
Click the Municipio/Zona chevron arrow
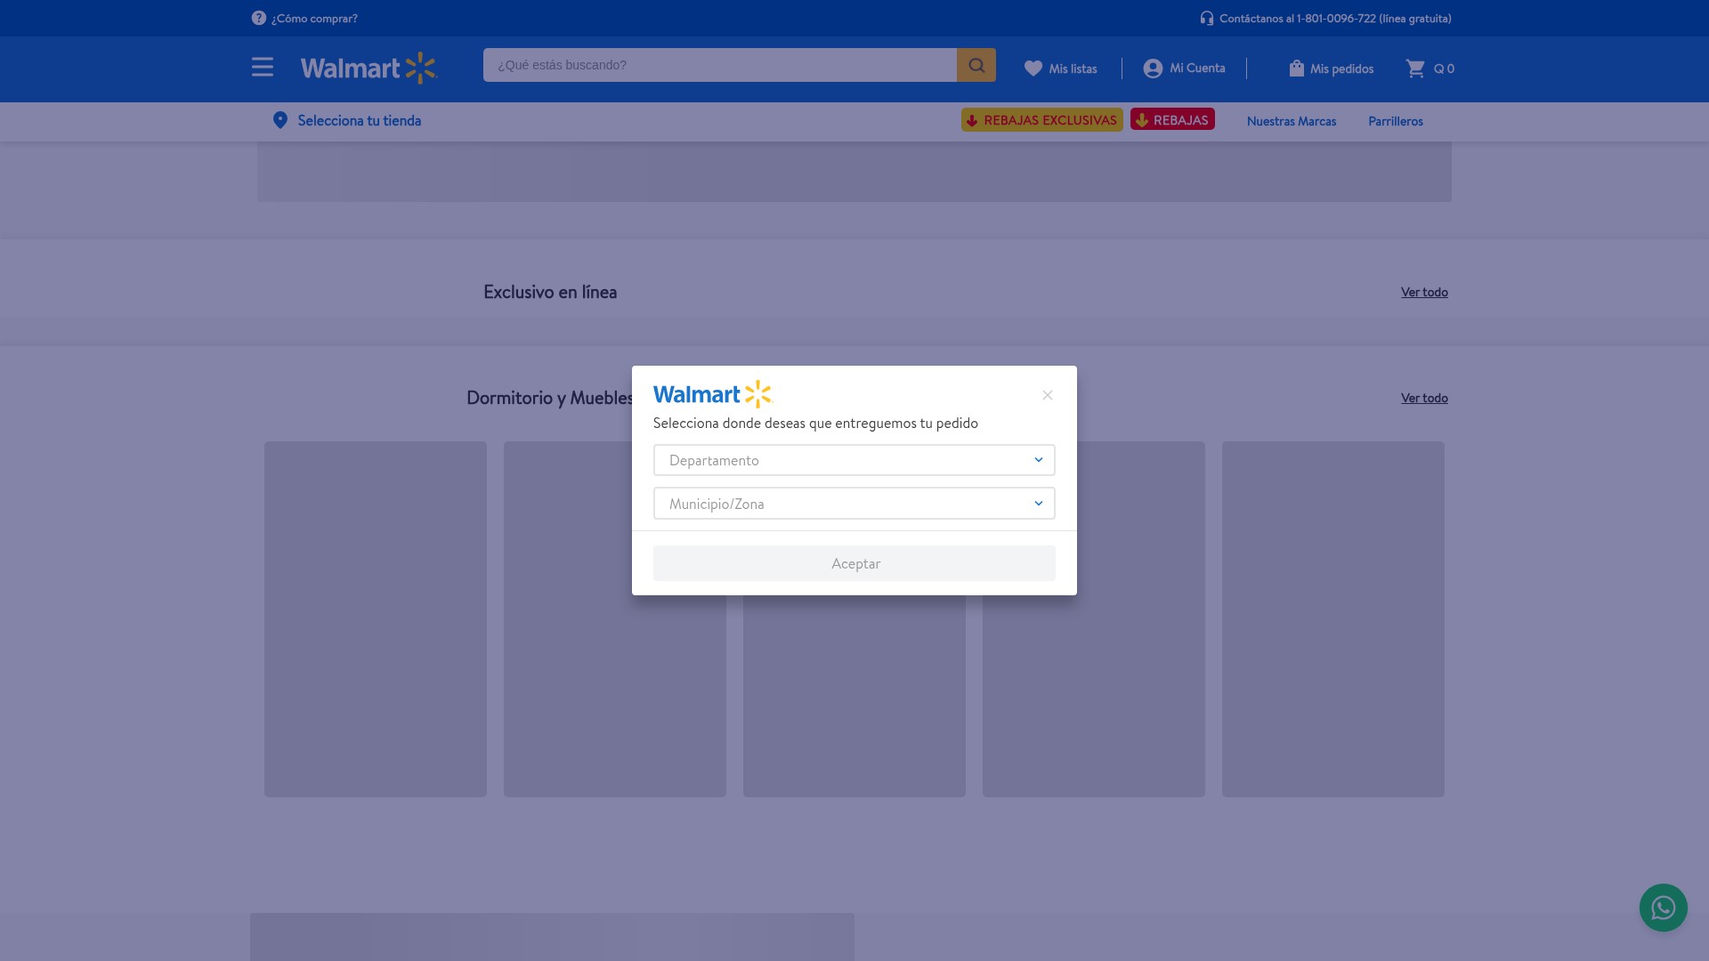tap(1038, 504)
